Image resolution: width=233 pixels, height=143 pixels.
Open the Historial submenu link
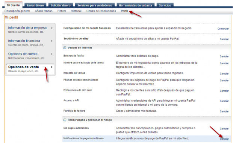[76, 11]
